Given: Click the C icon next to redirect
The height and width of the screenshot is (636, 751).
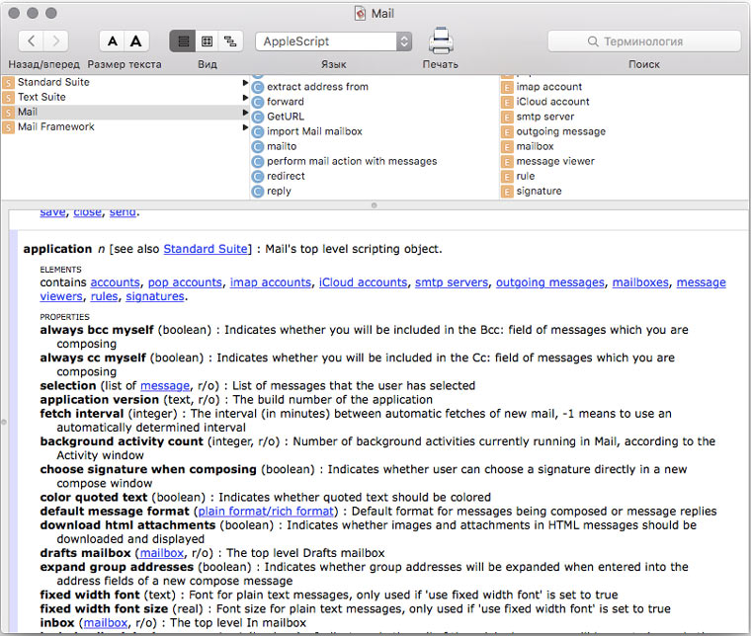Looking at the screenshot, I should [x=258, y=176].
